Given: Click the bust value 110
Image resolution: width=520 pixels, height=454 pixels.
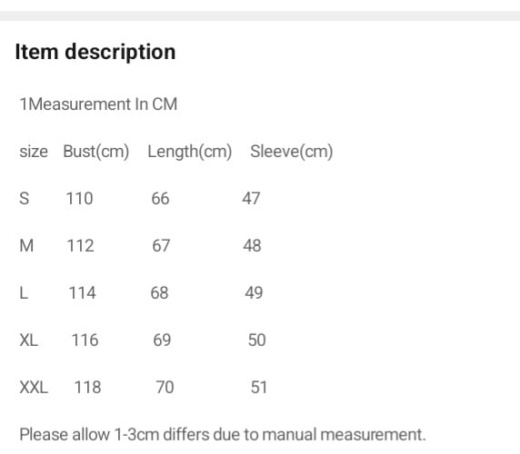Looking at the screenshot, I should [80, 199].
